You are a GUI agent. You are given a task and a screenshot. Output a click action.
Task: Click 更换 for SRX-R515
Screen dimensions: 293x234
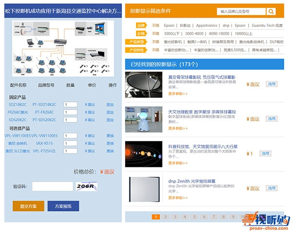(x=110, y=143)
